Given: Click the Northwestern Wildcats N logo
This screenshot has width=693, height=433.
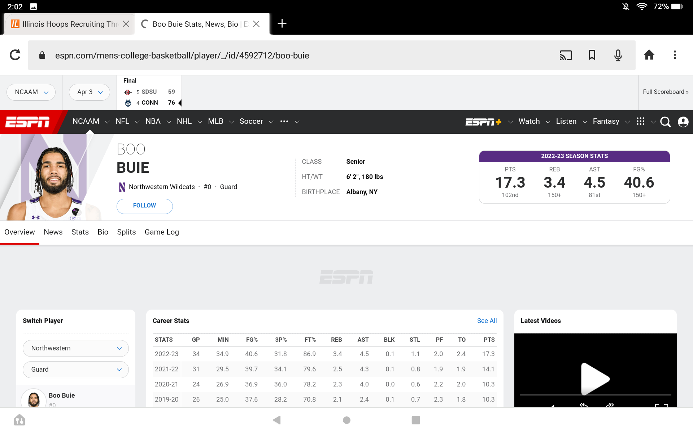Looking at the screenshot, I should (122, 187).
